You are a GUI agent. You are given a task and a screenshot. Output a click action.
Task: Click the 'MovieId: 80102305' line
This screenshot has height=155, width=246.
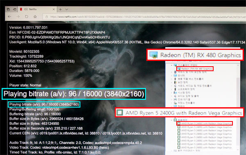24,52
